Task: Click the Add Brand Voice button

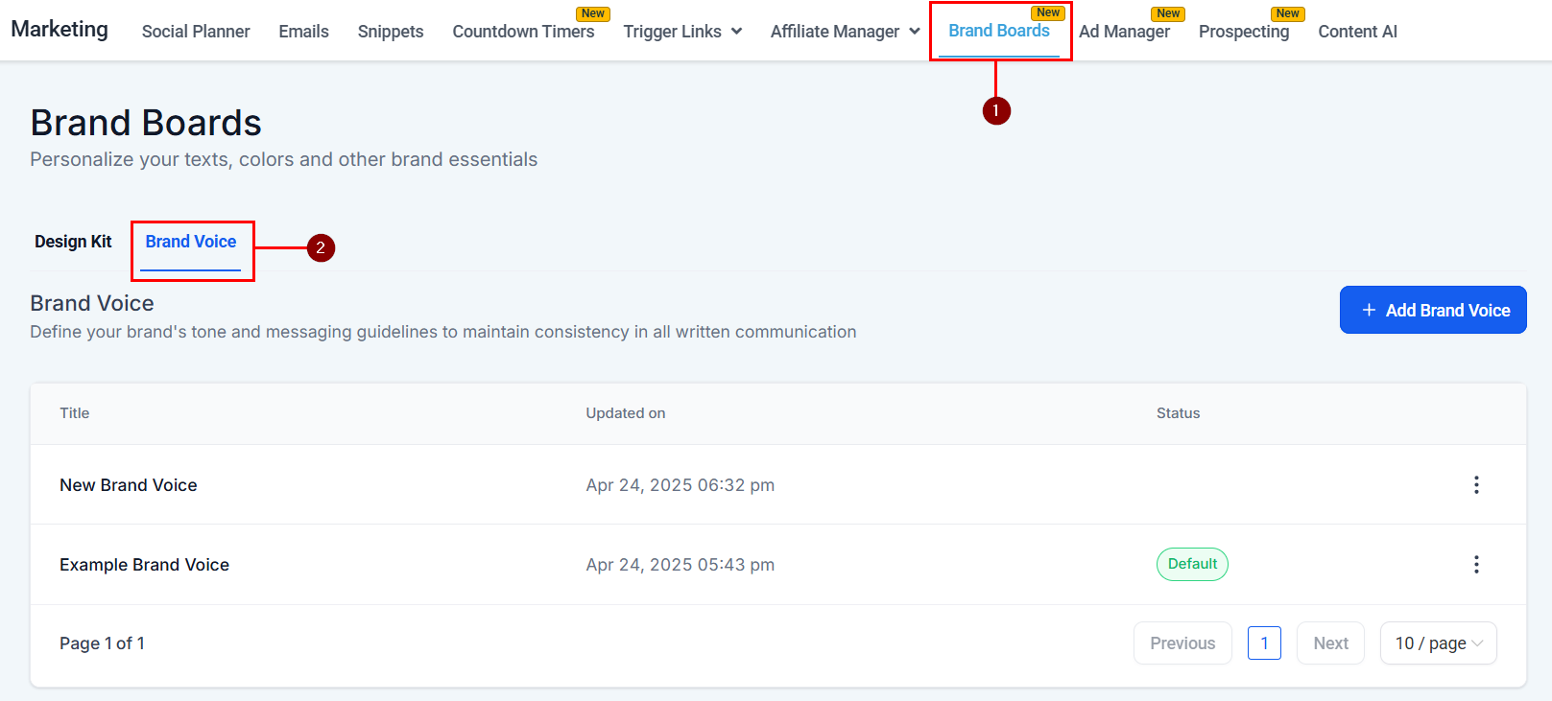Action: point(1433,310)
